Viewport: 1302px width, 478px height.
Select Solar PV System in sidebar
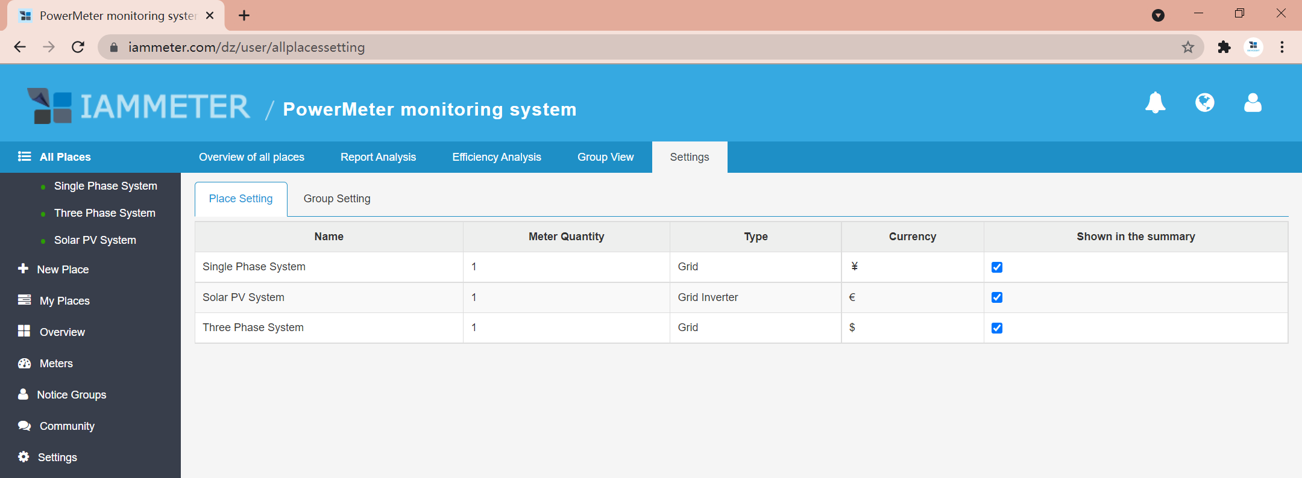coord(95,240)
